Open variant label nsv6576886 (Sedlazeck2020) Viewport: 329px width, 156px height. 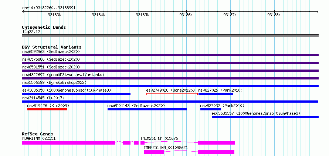pyautogui.click(x=51, y=59)
